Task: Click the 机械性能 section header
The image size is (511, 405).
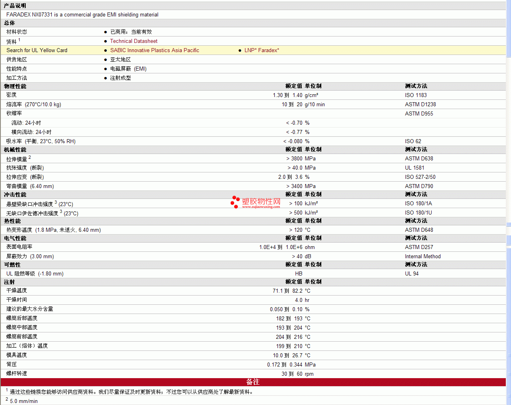Action: click(15, 150)
